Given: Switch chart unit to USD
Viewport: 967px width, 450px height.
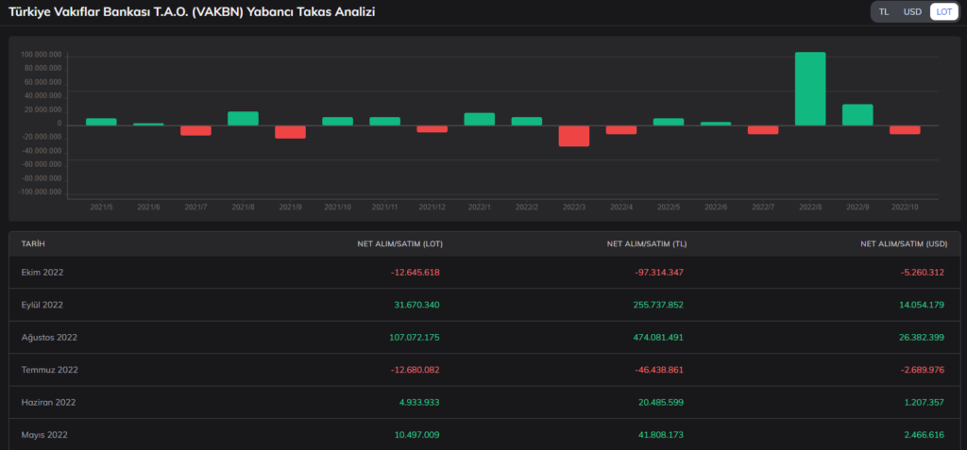Looking at the screenshot, I should click(x=912, y=11).
